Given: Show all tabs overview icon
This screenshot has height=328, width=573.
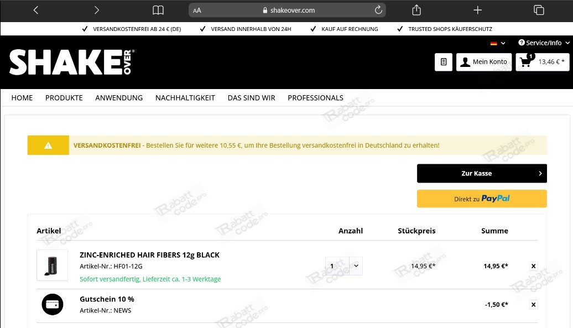Looking at the screenshot, I should pyautogui.click(x=539, y=10).
